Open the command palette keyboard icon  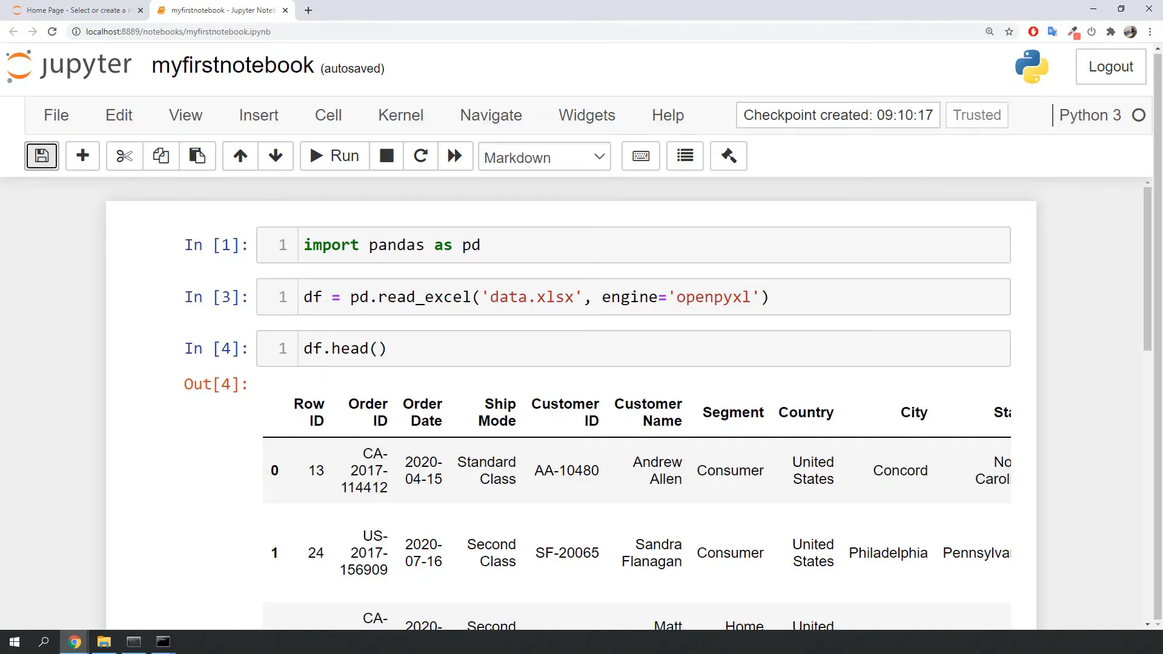[640, 156]
